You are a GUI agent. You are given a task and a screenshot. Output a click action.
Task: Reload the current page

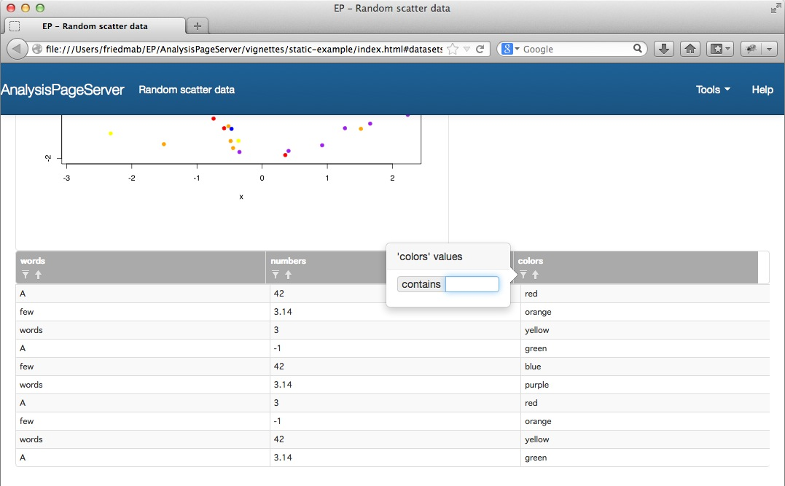480,49
